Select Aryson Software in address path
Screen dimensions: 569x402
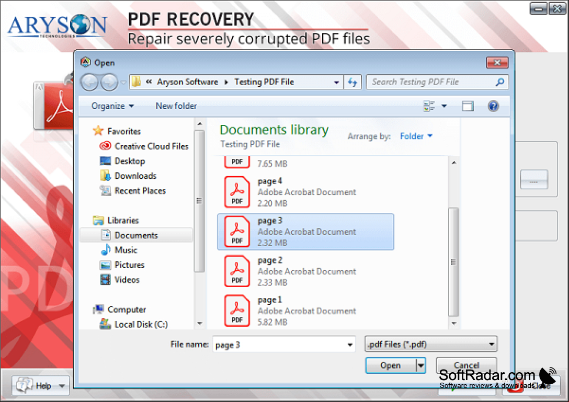[187, 82]
